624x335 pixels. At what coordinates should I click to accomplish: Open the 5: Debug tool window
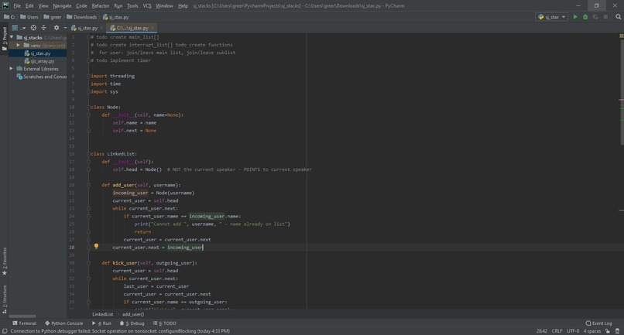[132, 323]
